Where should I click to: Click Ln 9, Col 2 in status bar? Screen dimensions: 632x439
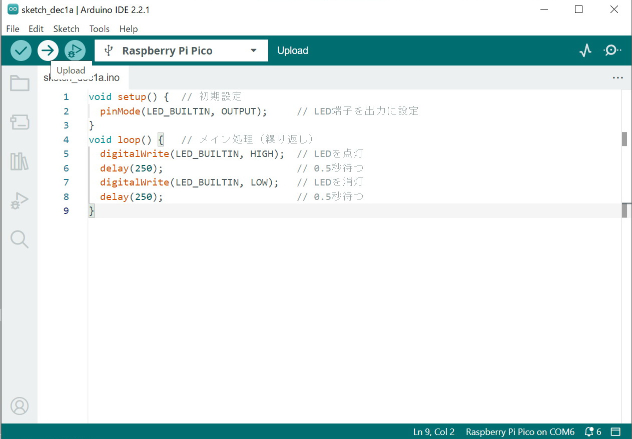pos(434,431)
